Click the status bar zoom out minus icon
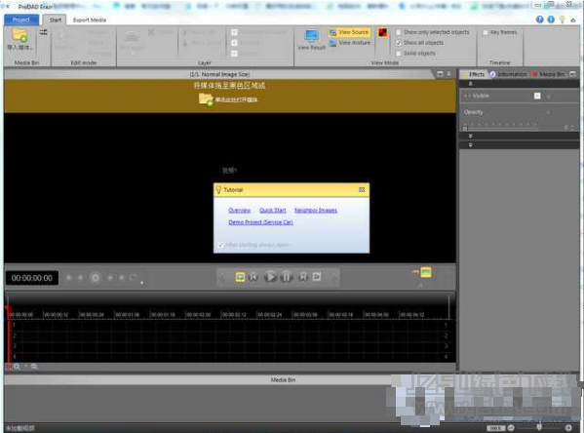The width and height of the screenshot is (584, 433). pos(512,428)
